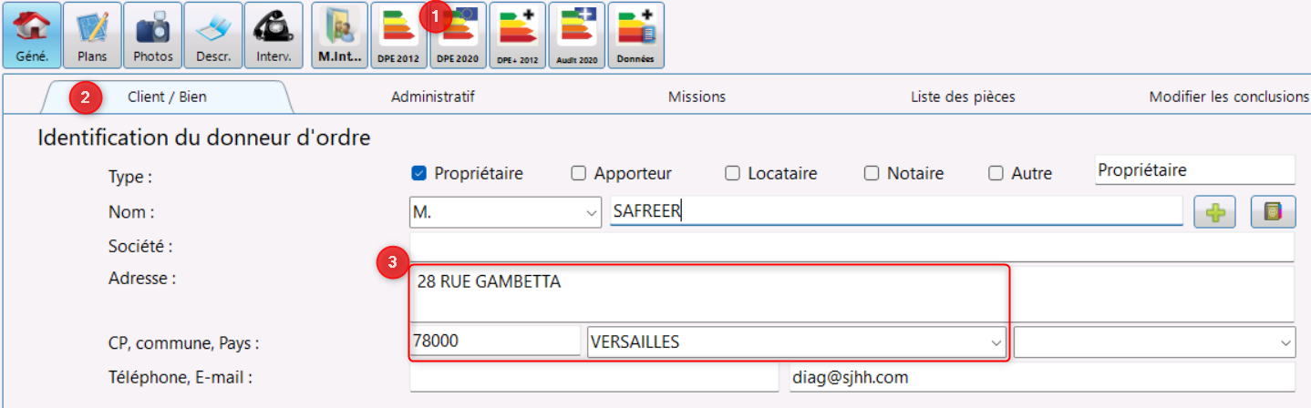
Task: Uncheck the Propriétaire checkbox
Action: [x=419, y=173]
